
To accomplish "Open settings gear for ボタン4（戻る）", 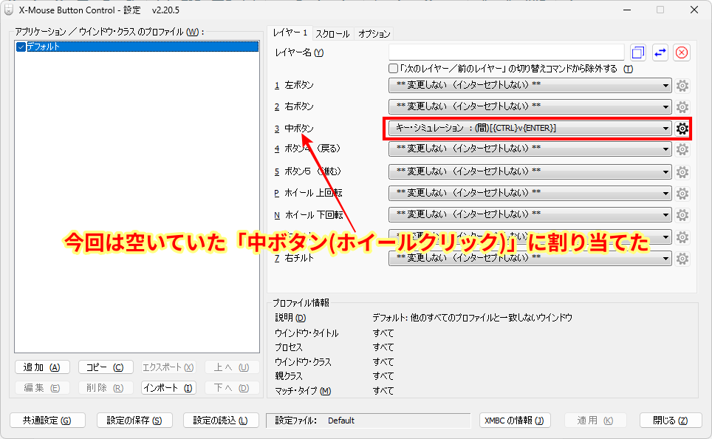I will pos(681,149).
